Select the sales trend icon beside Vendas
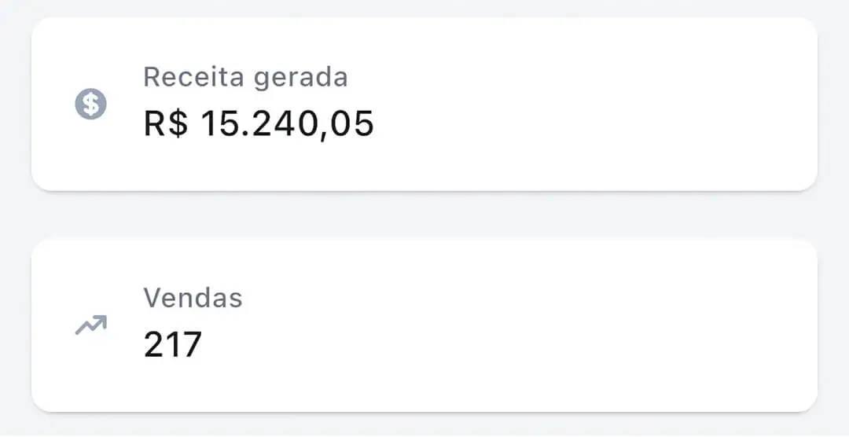Viewport: 849px width, 437px height. pyautogui.click(x=90, y=325)
